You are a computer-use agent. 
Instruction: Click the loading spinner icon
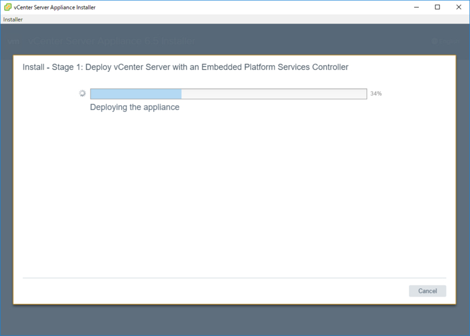coord(82,94)
